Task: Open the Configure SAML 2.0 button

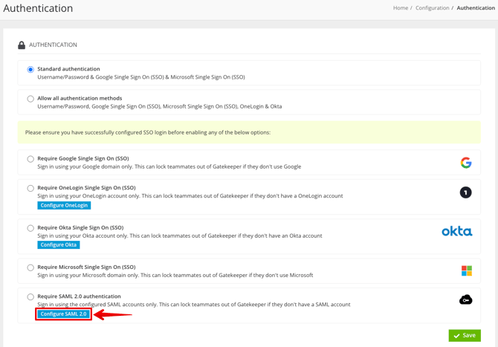Action: (63, 314)
